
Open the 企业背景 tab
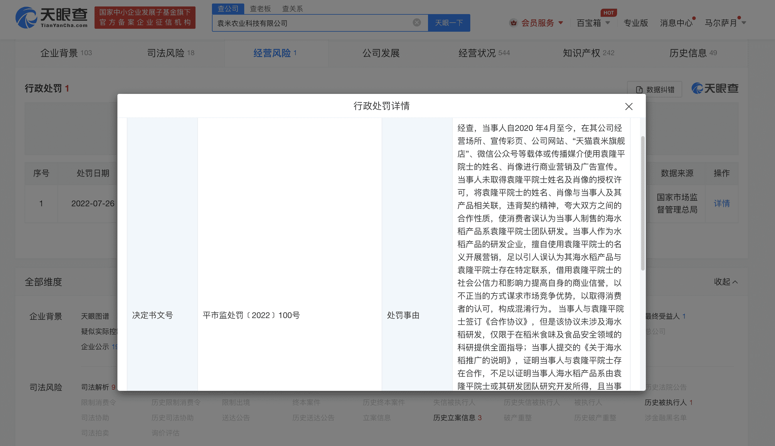click(66, 53)
